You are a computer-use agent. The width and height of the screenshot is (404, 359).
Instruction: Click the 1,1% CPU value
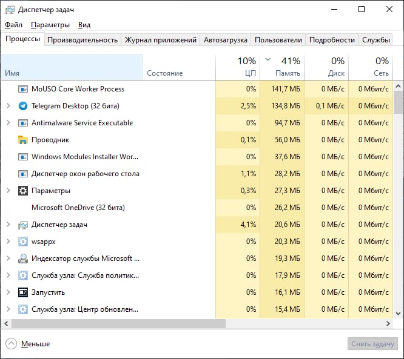pyautogui.click(x=248, y=174)
